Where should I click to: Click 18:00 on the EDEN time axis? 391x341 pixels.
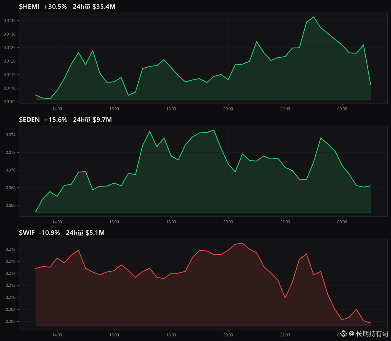171,222
